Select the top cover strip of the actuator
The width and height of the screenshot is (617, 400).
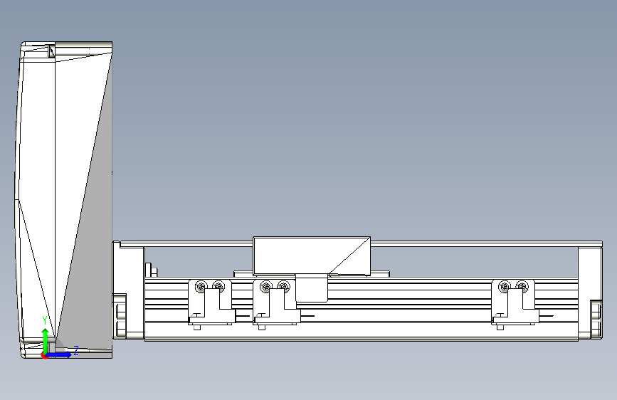click(362, 244)
